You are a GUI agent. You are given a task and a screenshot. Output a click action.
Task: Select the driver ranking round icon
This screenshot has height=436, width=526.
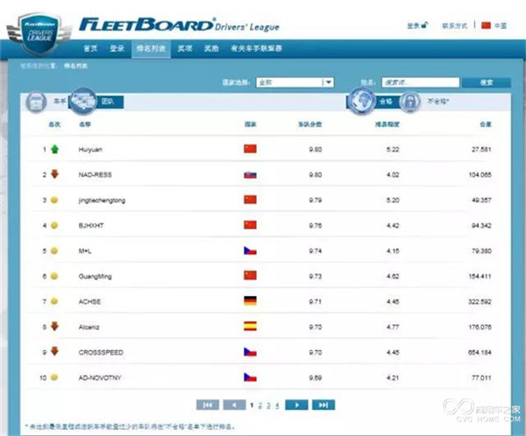[x=36, y=102]
